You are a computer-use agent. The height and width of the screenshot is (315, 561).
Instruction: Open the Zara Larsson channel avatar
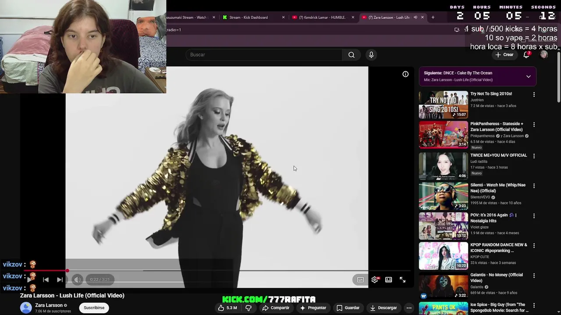[x=26, y=308]
